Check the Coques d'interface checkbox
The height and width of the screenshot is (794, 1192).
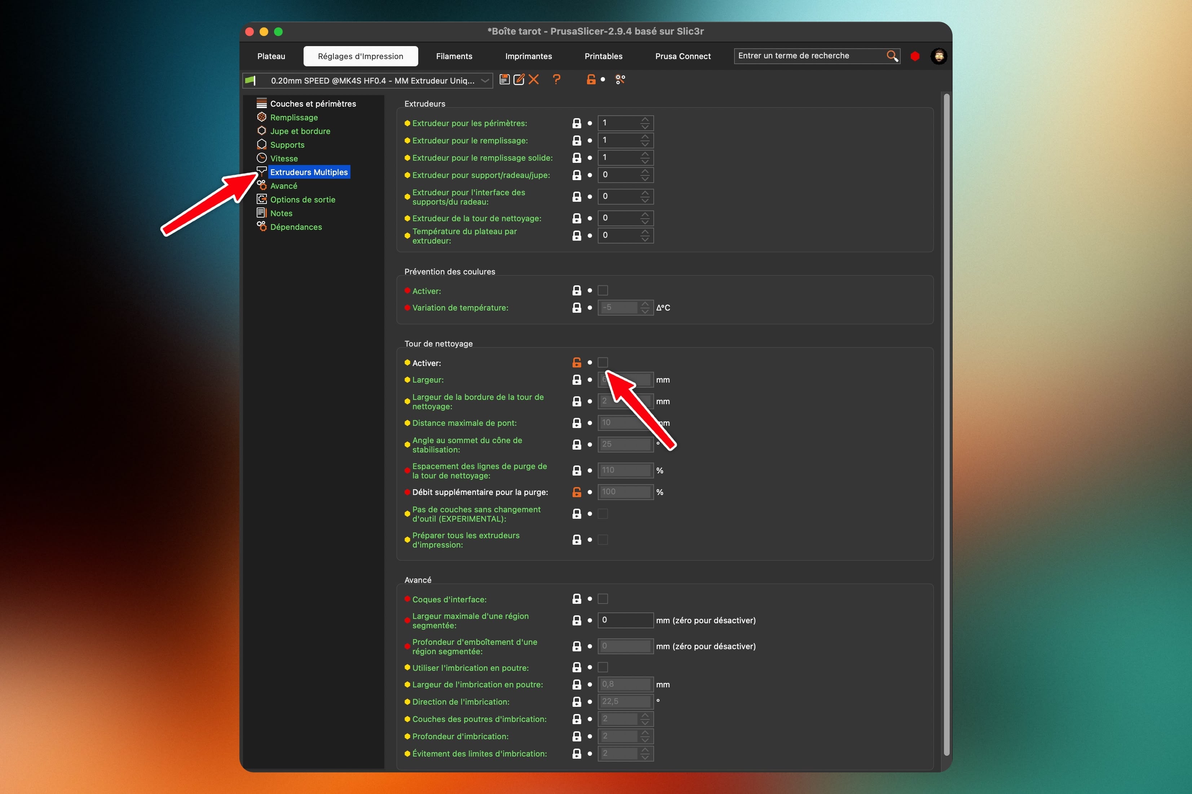[602, 599]
